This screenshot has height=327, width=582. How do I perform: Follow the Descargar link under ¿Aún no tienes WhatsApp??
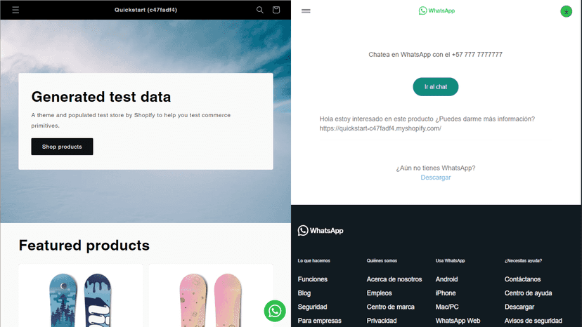[435, 178]
